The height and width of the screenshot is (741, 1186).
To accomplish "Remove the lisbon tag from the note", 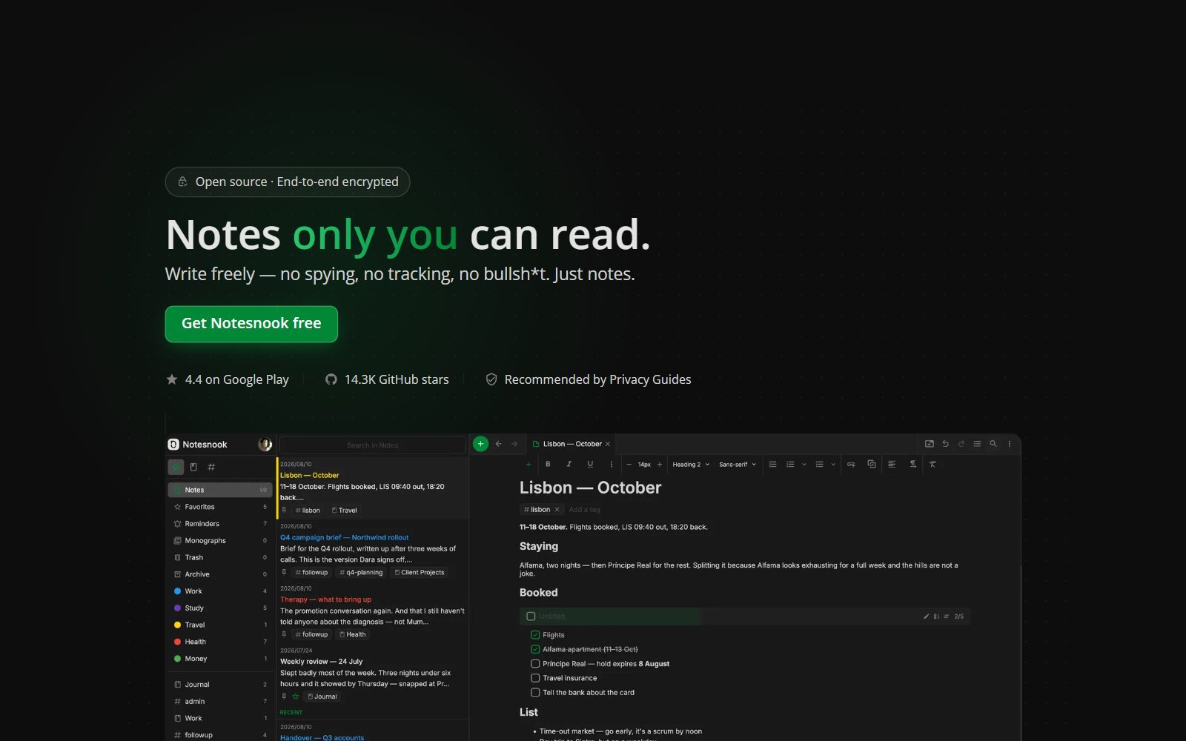I will coord(557,510).
